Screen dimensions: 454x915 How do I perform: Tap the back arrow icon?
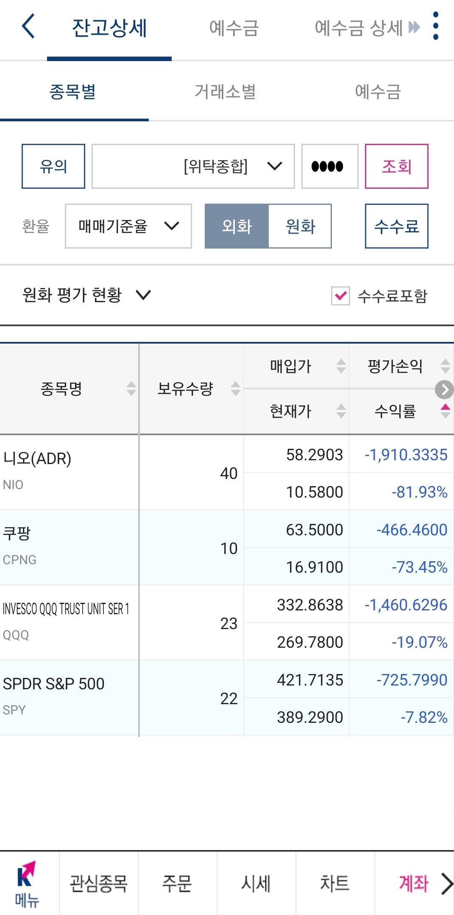tap(28, 26)
